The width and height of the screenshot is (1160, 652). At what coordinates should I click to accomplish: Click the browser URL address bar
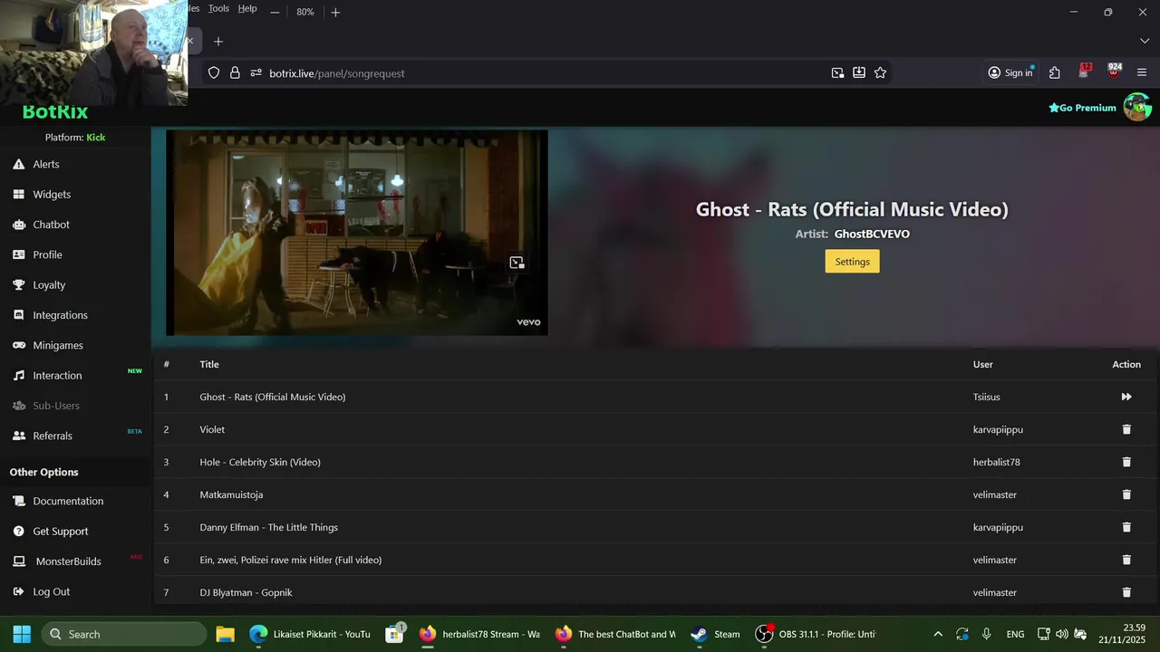544,73
